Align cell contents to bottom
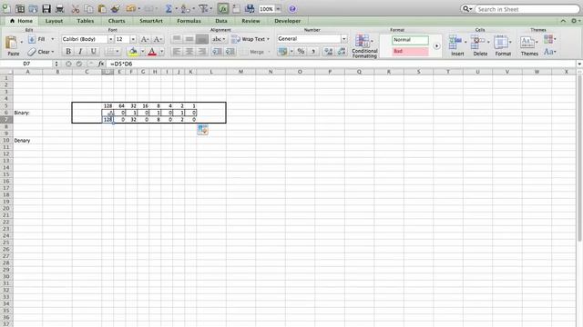The height and width of the screenshot is (327, 583). [x=202, y=38]
